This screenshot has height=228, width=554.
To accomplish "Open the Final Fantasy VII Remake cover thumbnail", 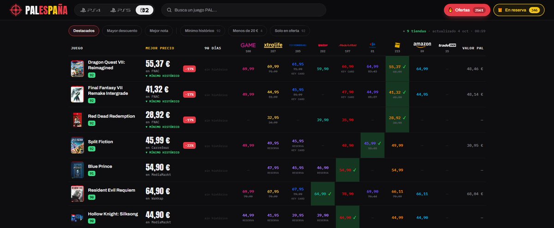I will [77, 94].
